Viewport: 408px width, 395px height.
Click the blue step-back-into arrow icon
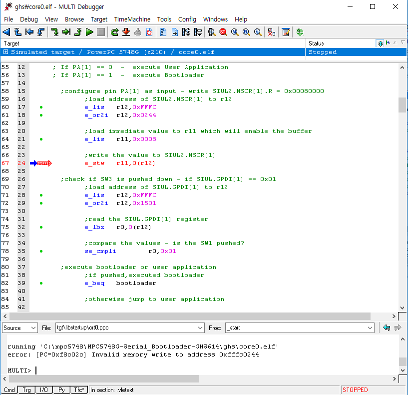tap(40, 32)
